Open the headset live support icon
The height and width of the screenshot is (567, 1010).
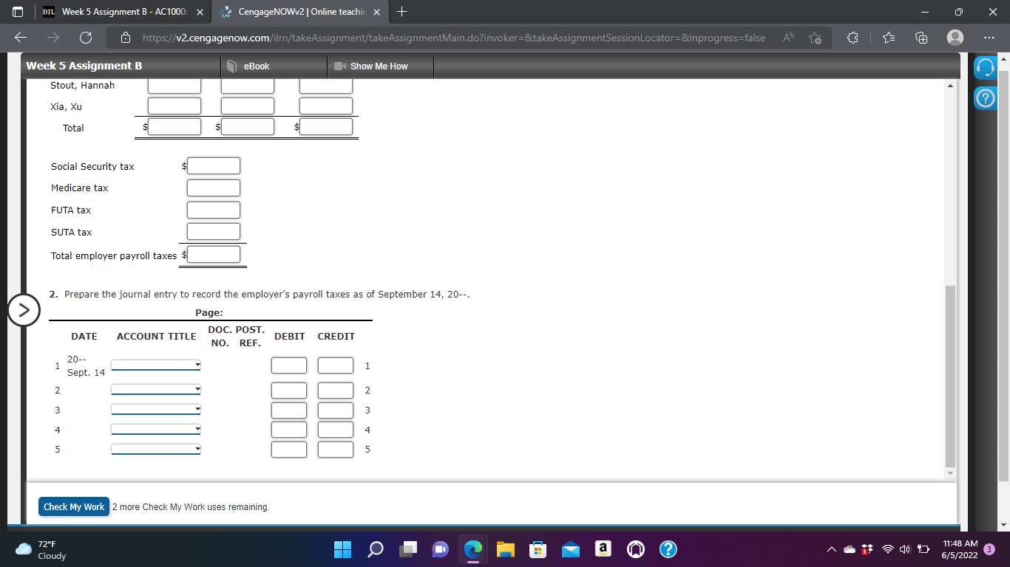pyautogui.click(x=986, y=66)
